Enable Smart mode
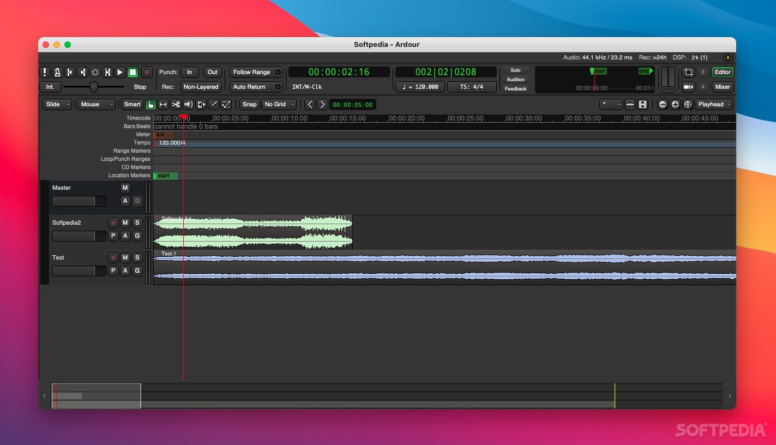 132,104
